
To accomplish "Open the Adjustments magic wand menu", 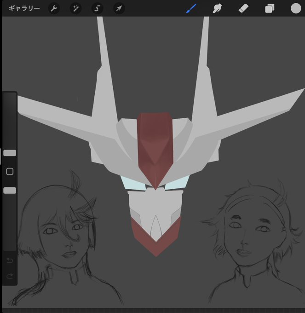I will pos(75,8).
